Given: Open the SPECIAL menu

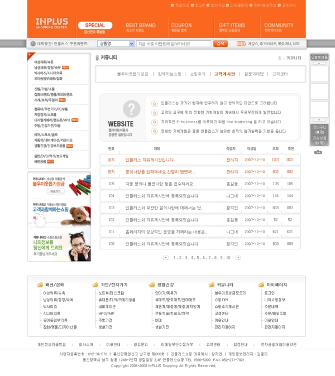Looking at the screenshot, I should click(95, 26).
